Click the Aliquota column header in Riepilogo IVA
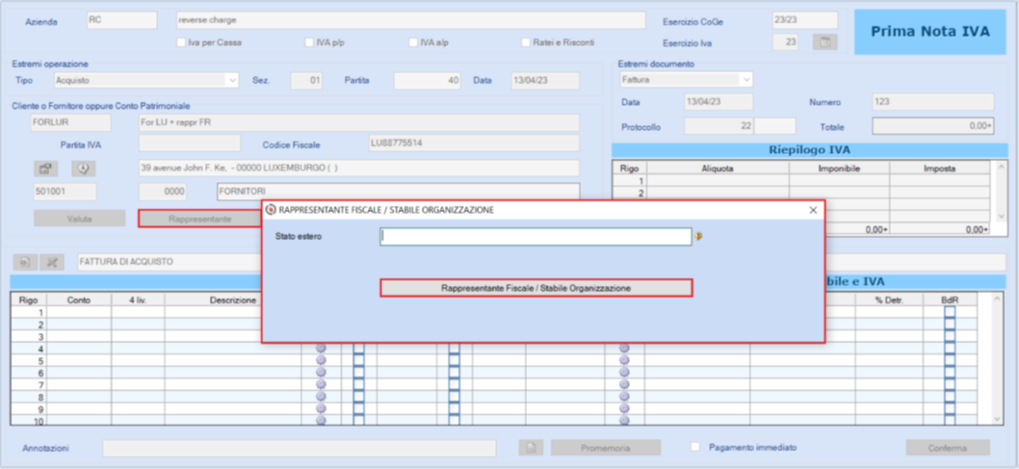This screenshot has height=469, width=1019. [718, 168]
